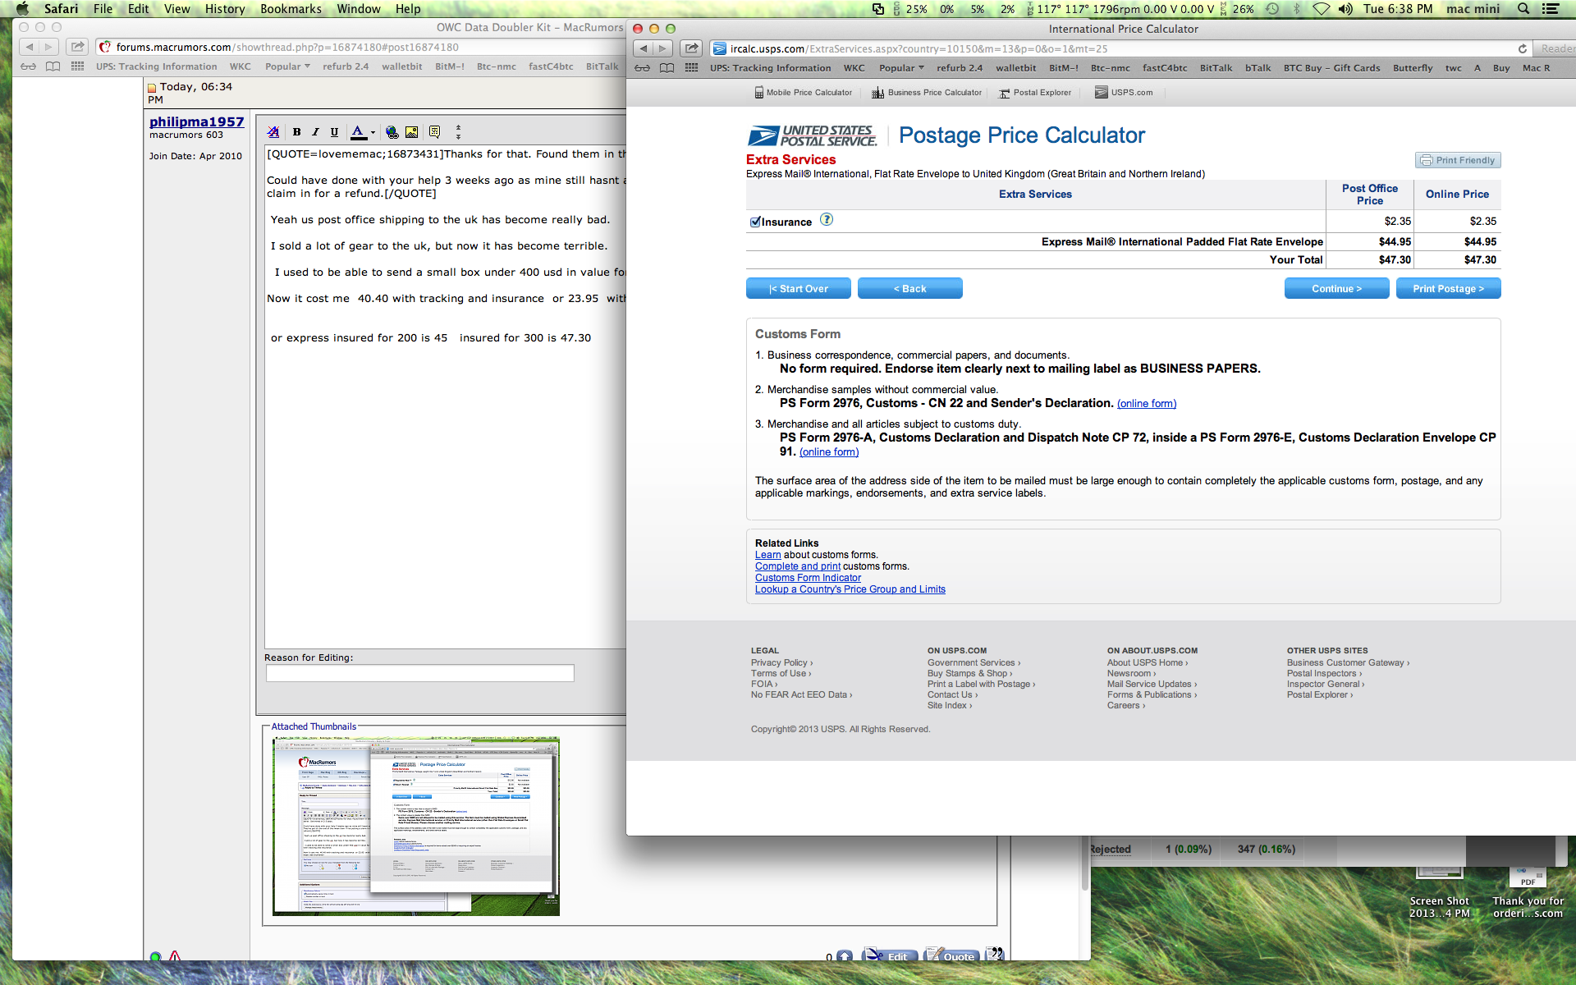Screen dimensions: 1576x985
Task: Click the Wi-Fi icon in menu bar
Action: 1321,9
